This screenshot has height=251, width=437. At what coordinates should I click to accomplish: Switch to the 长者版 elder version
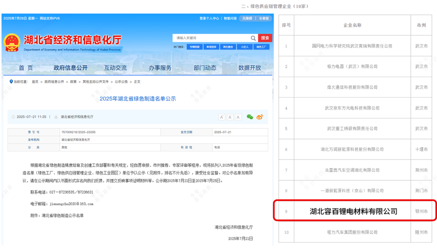point(264,18)
